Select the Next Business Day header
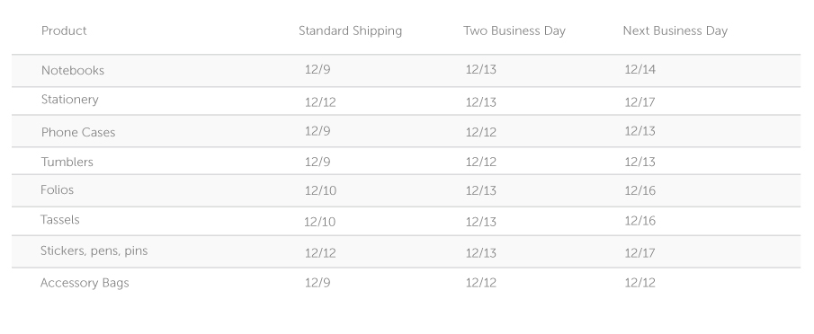 click(x=675, y=31)
